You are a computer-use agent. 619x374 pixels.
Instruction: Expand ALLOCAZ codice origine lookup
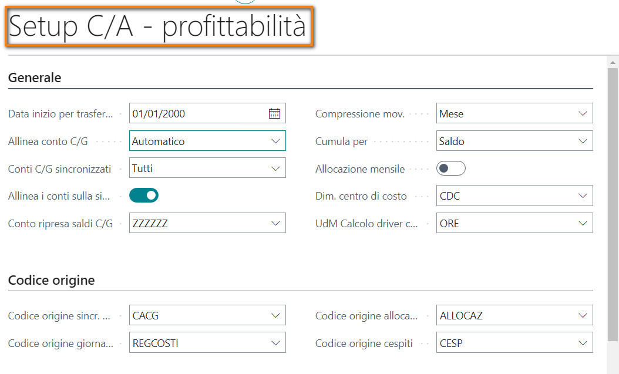(583, 315)
